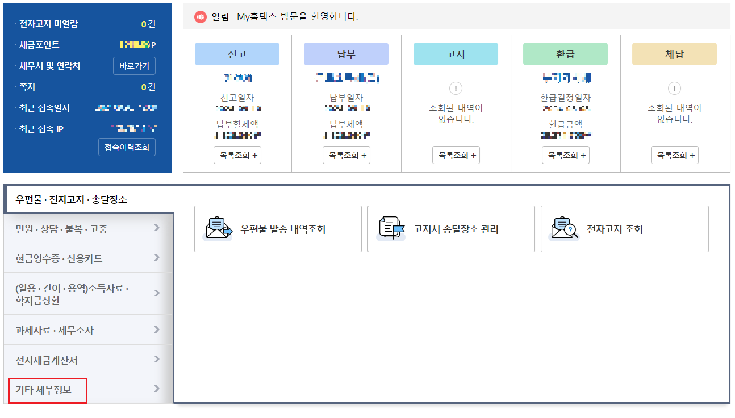Expand 기타 세무정보 chevron arrow
Image resolution: width=735 pixels, height=418 pixels.
tap(157, 389)
